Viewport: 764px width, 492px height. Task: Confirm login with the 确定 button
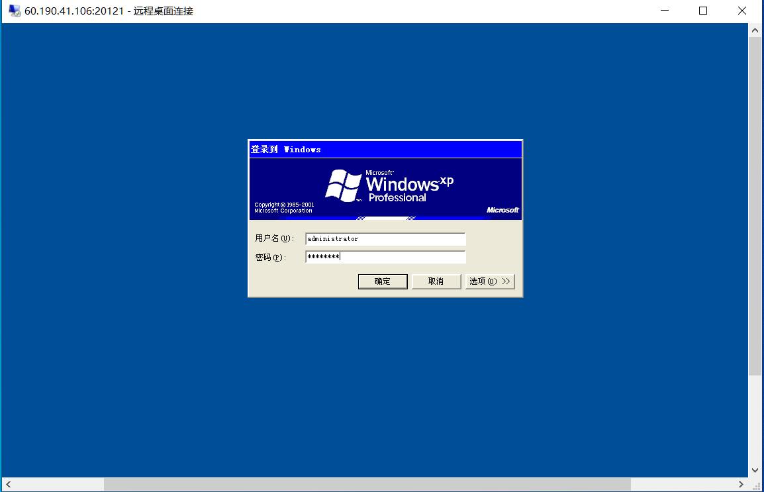tap(383, 281)
